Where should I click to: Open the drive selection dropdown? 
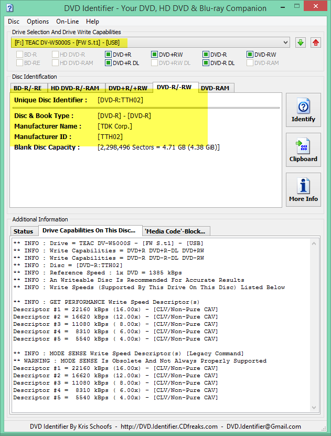pyautogui.click(x=151, y=42)
